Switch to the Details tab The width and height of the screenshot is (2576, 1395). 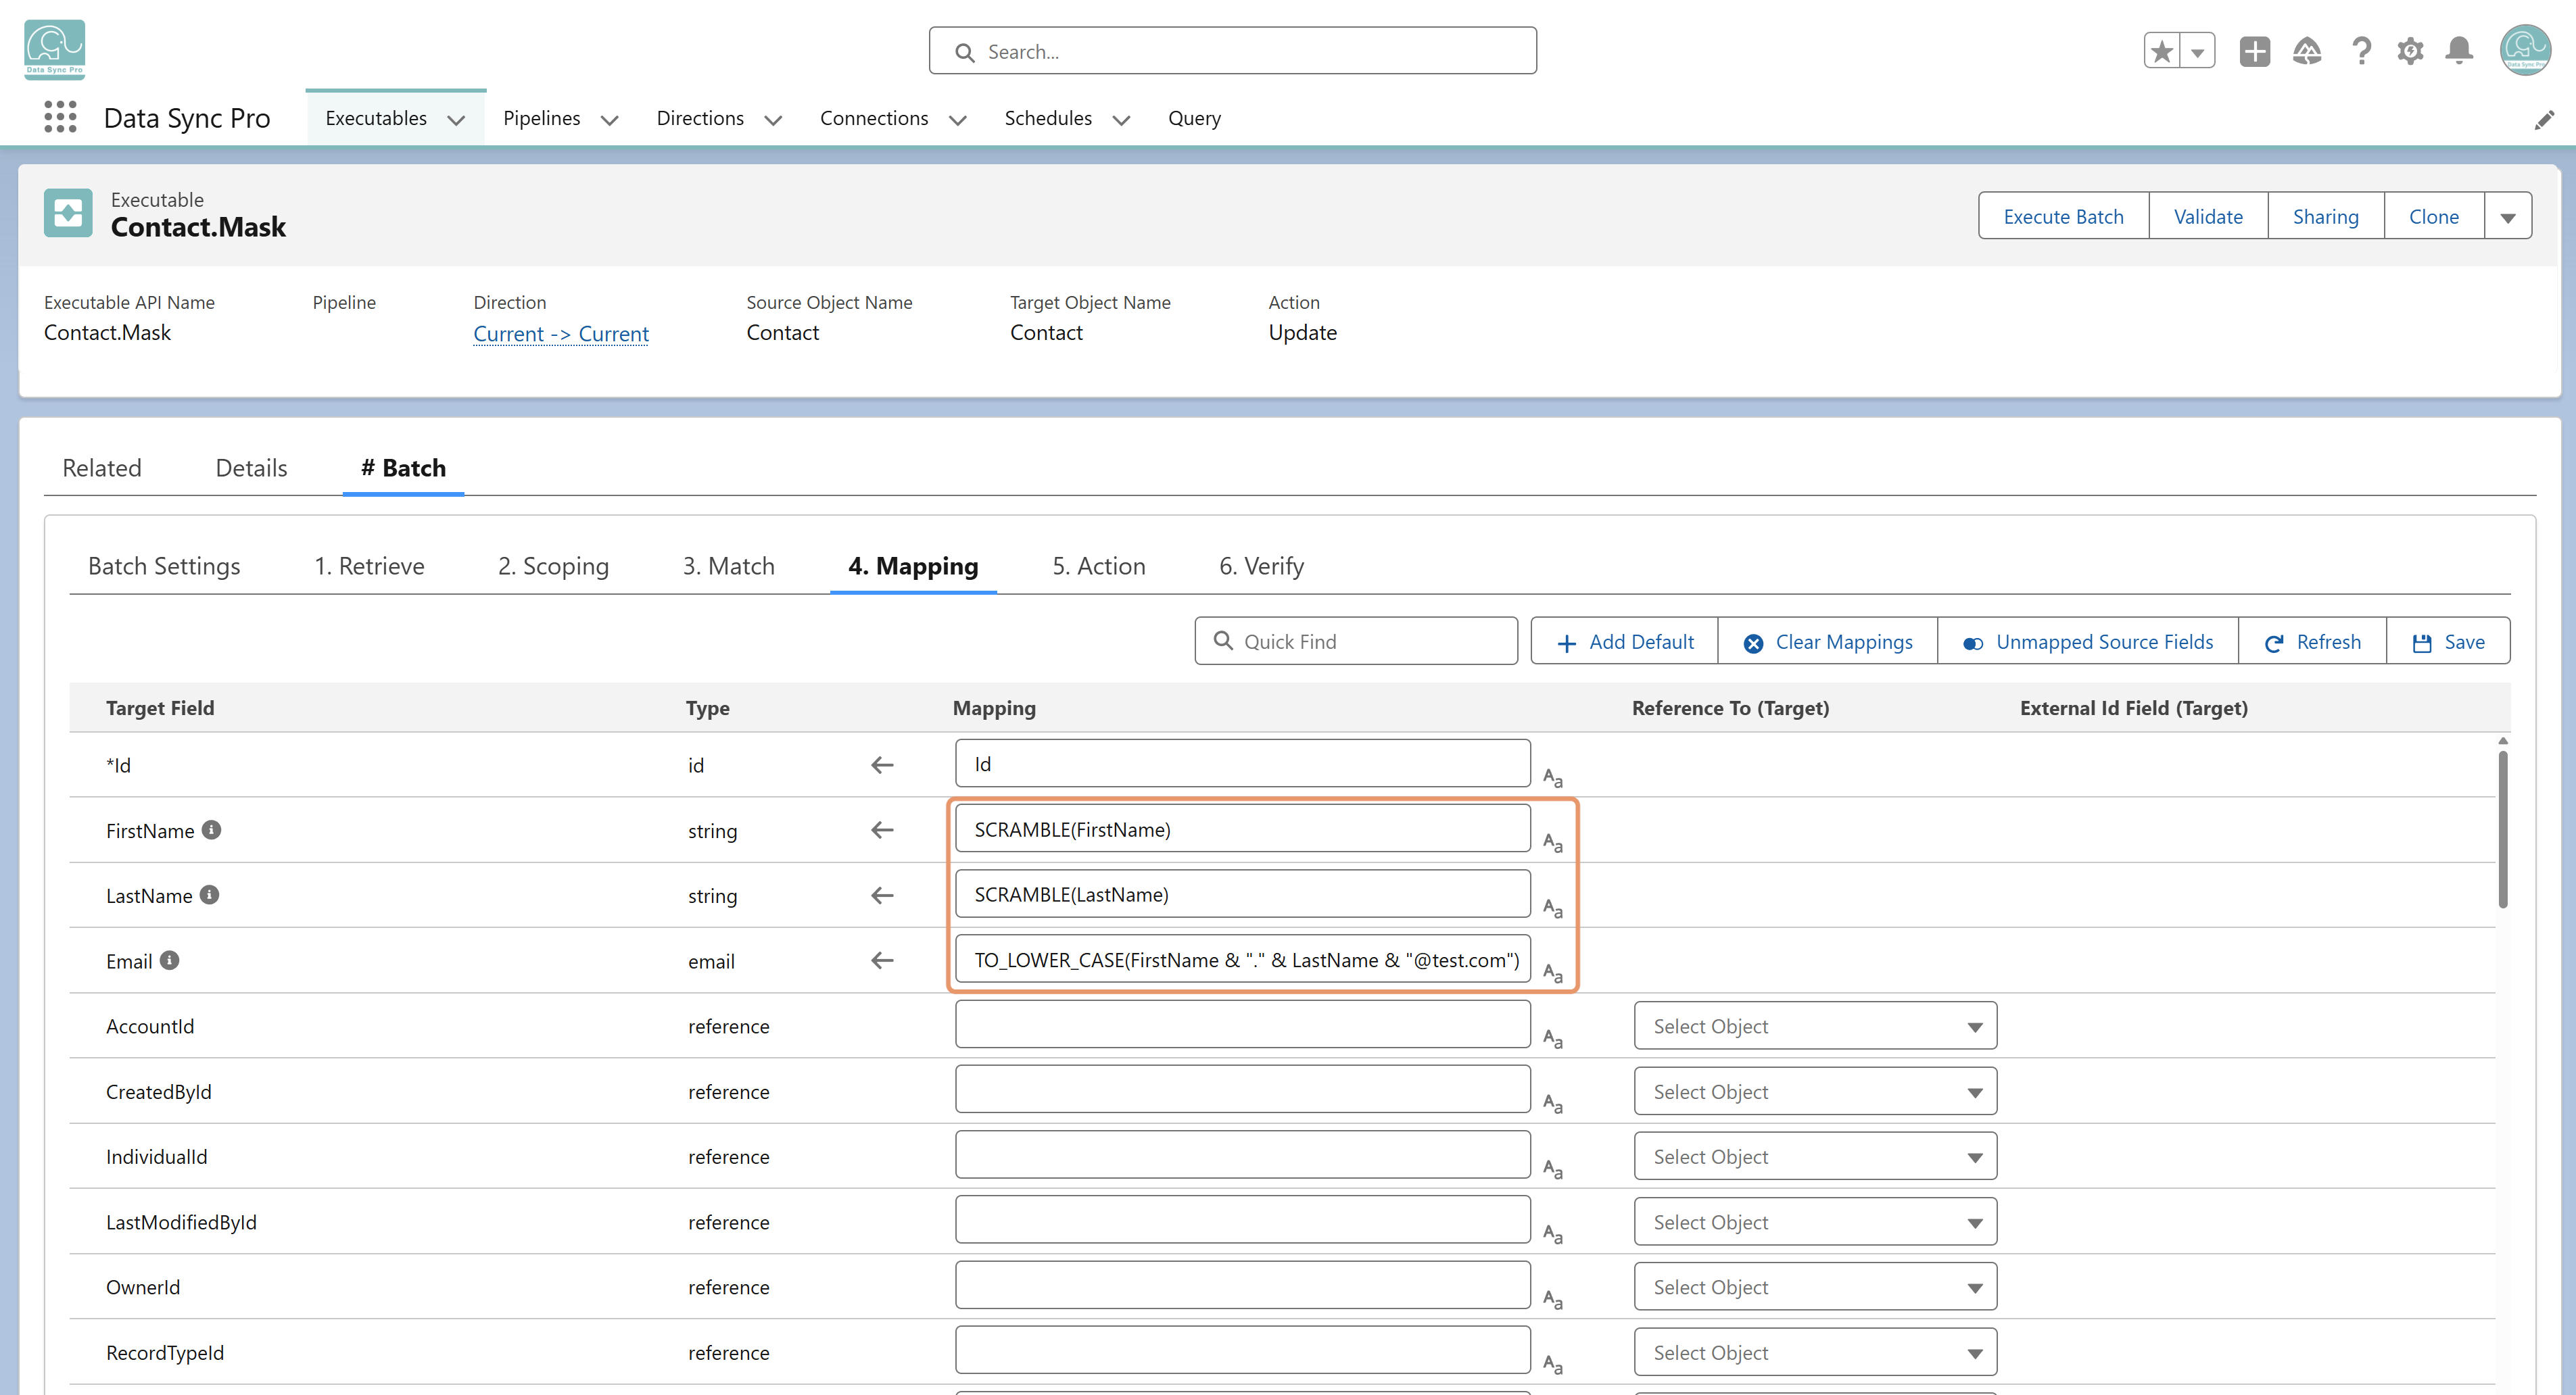(x=251, y=468)
